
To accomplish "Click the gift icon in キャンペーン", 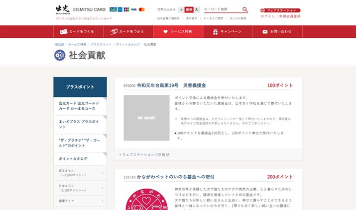I will (215, 32).
